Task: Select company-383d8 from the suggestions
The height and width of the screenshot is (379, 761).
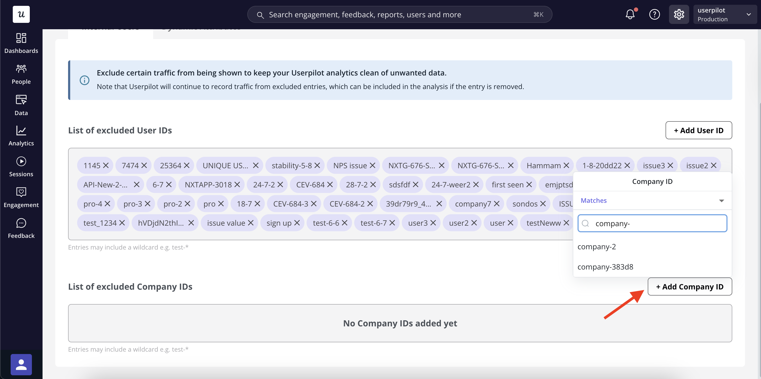Action: coord(605,267)
